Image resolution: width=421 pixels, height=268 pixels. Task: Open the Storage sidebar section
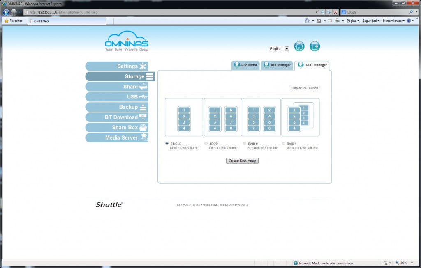coord(120,76)
